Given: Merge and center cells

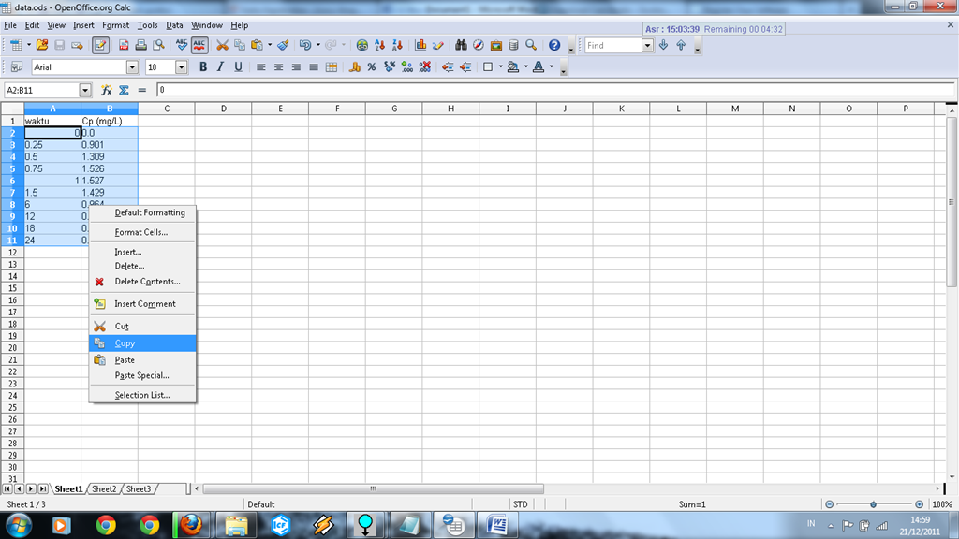Looking at the screenshot, I should click(332, 67).
